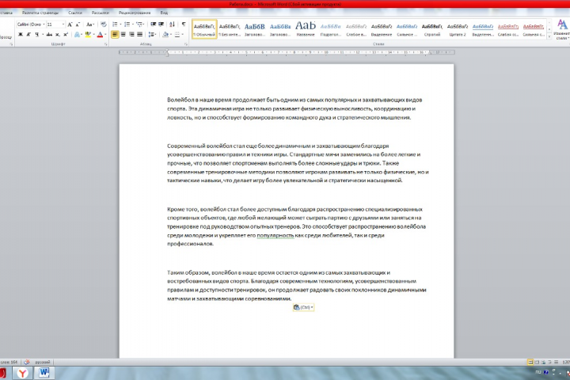Open the font name dropdown Calibri
This screenshot has width=570, height=380.
(x=44, y=25)
